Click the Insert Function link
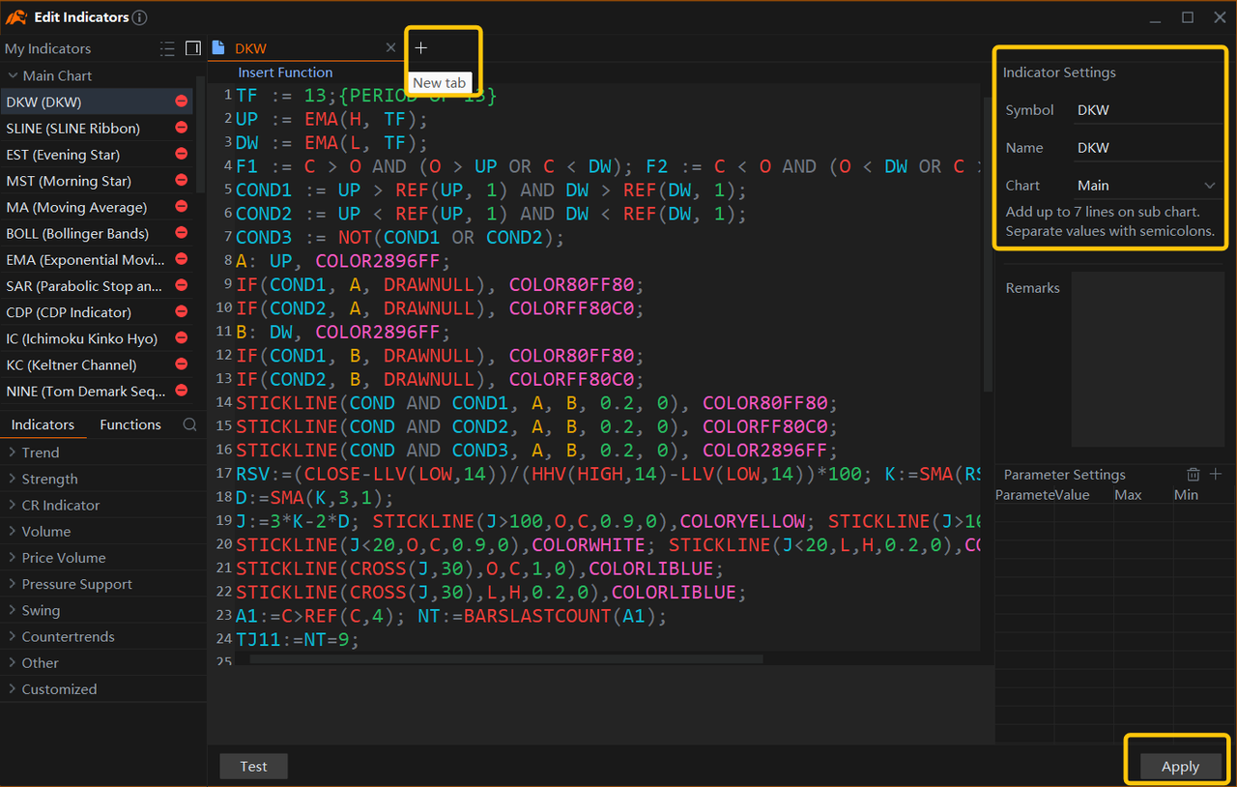The image size is (1237, 787). click(285, 73)
